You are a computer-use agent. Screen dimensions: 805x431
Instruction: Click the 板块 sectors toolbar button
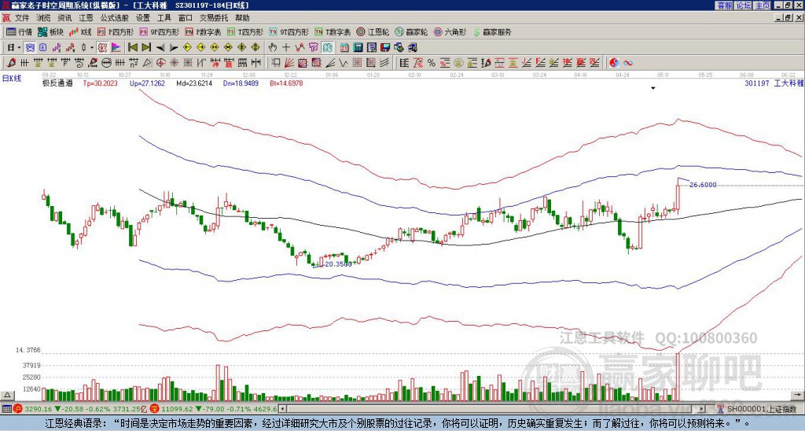tap(50, 31)
